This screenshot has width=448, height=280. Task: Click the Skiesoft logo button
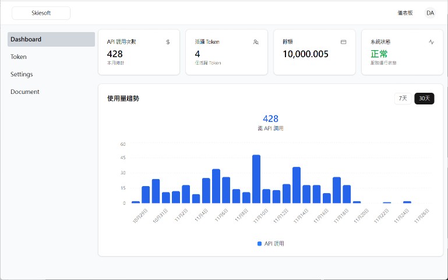pyautogui.click(x=41, y=13)
